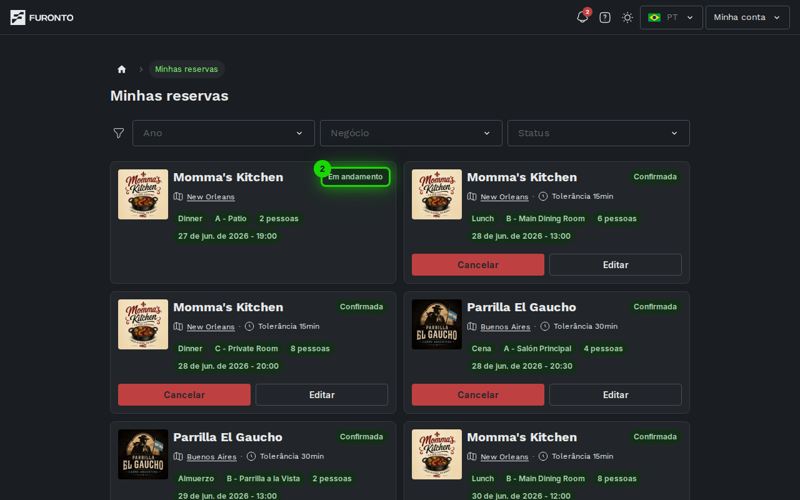Screen dimensions: 800x500
Task: Open Momma's Kitchen thumbnail on the 27 de jun. 19:00 reservation
Action: point(143,194)
